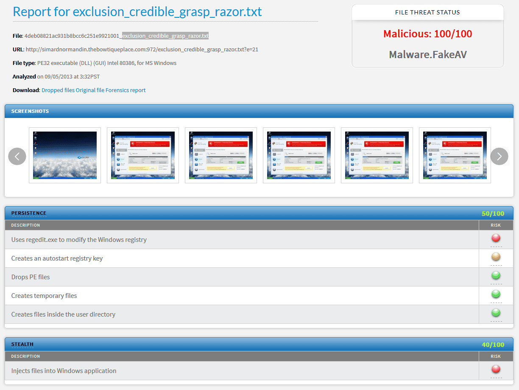The height and width of the screenshot is (390, 519).
Task: Click the Persistence 50/100 score
Action: [493, 213]
